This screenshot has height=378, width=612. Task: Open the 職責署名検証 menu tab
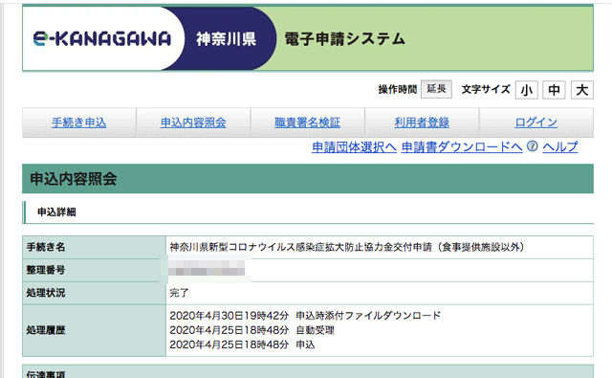coord(307,122)
